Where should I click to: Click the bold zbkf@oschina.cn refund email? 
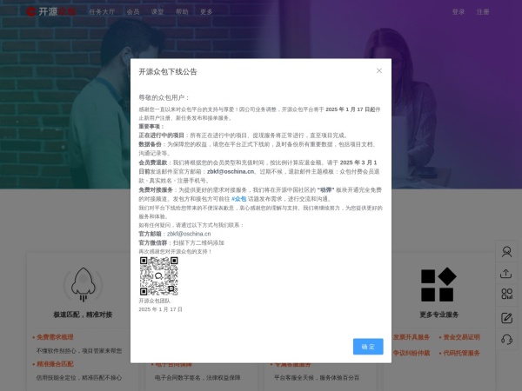(231, 171)
